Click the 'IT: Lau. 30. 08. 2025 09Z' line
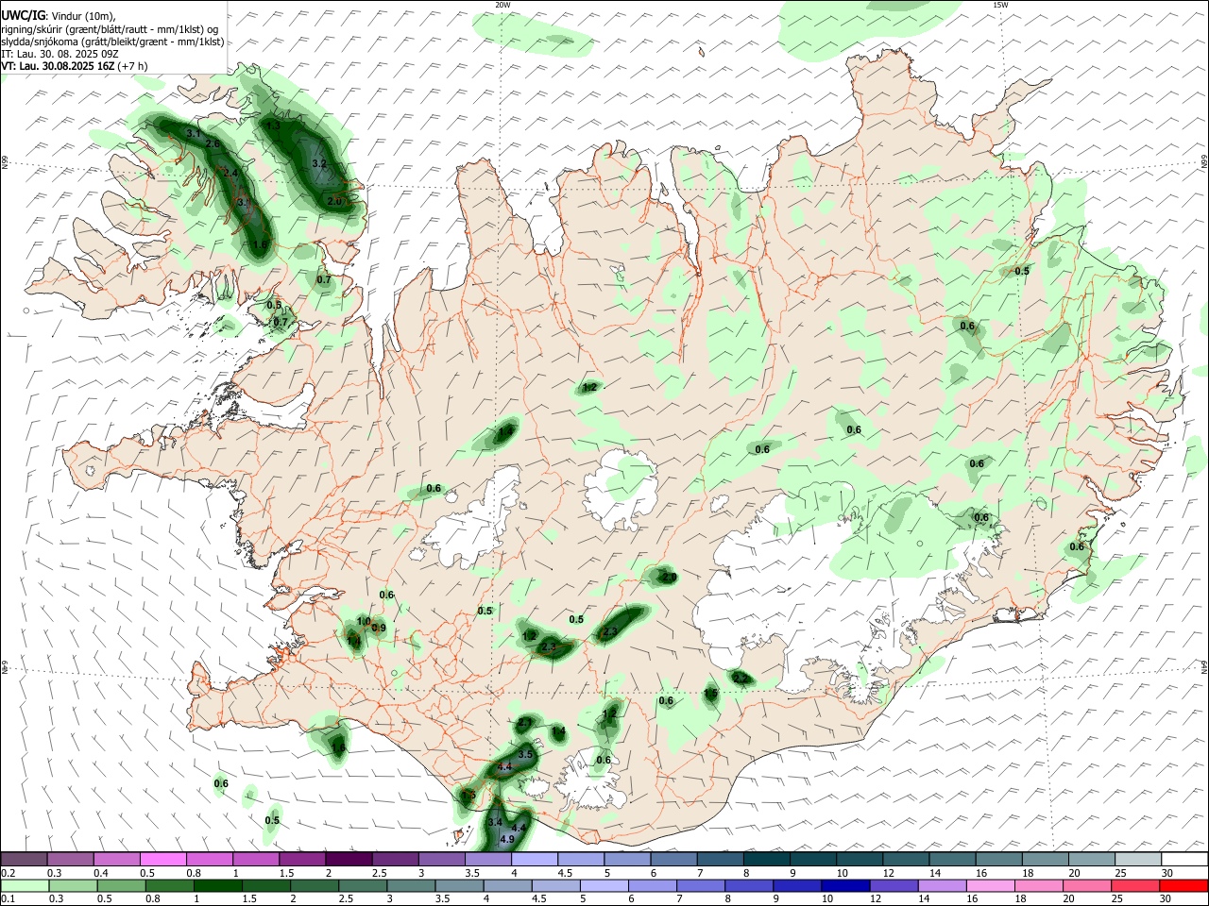The width and height of the screenshot is (1209, 906). coord(60,54)
